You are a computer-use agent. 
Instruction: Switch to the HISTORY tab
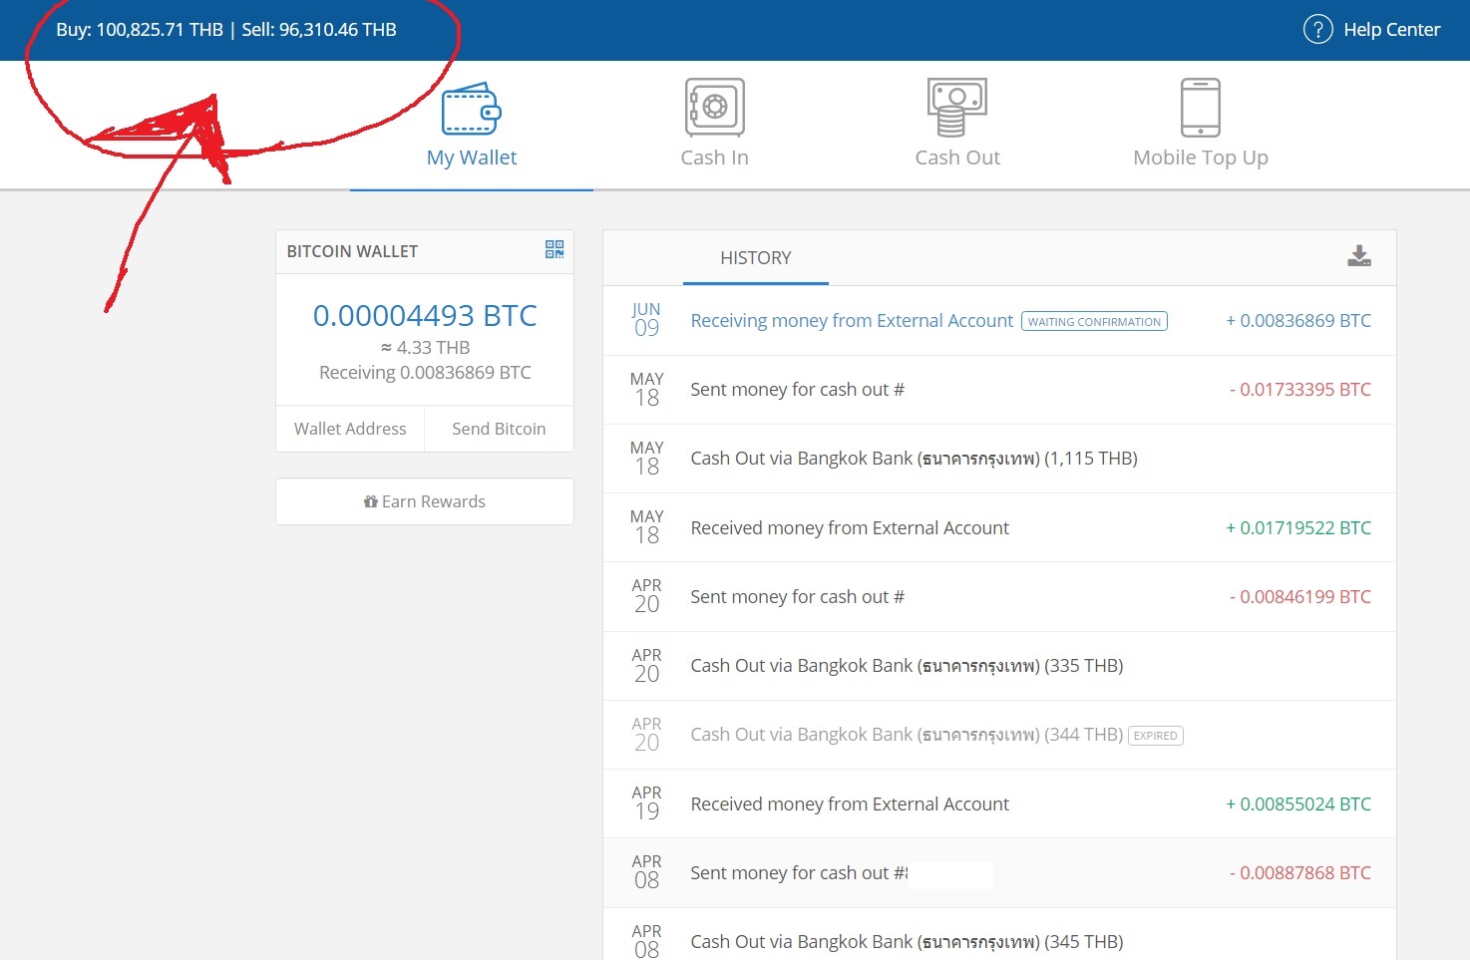(x=755, y=258)
